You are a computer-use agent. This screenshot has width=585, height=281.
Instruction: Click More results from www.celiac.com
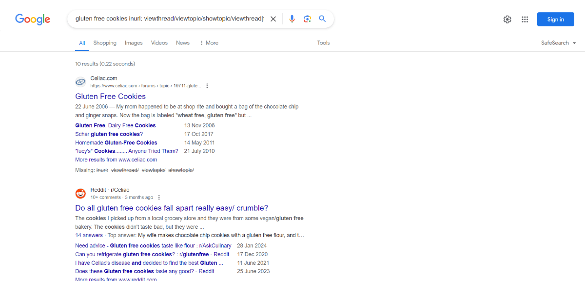pos(116,160)
